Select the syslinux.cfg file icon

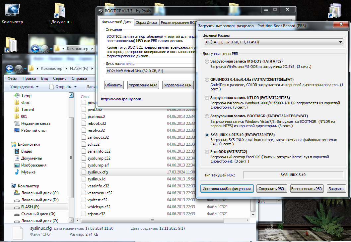pyautogui.click(x=84, y=172)
